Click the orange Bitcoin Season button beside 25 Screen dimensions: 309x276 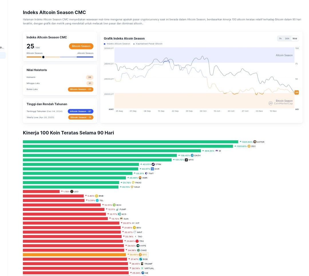click(81, 46)
